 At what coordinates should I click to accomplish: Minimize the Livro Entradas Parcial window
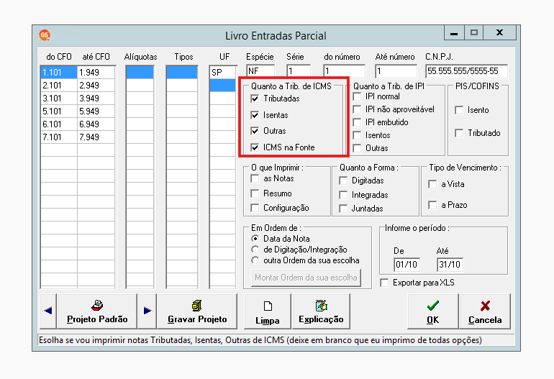click(x=454, y=33)
